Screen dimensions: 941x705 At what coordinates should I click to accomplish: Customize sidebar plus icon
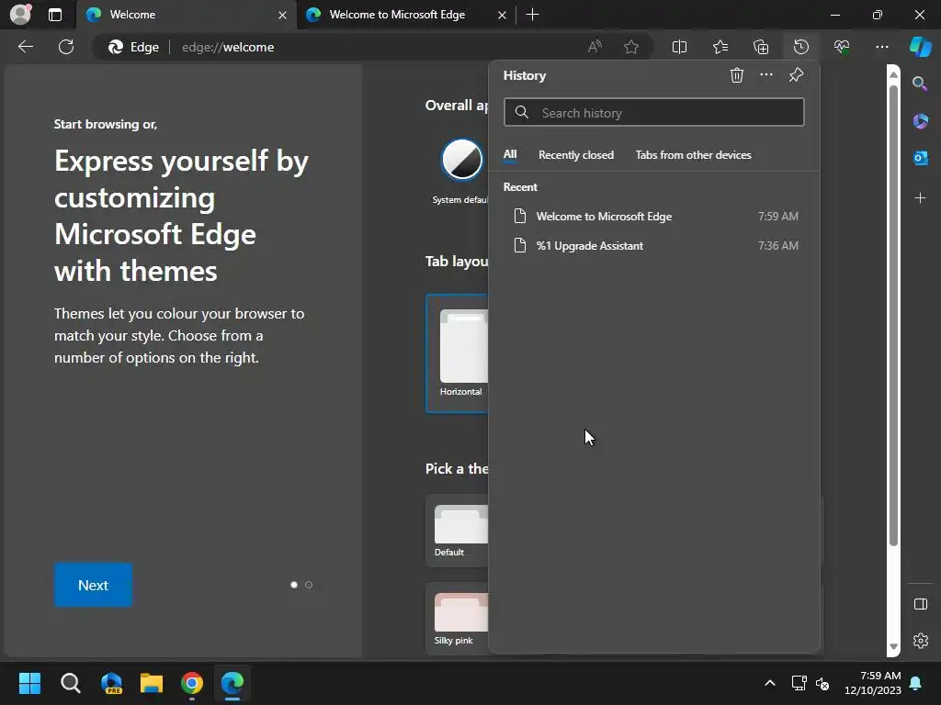click(x=920, y=198)
